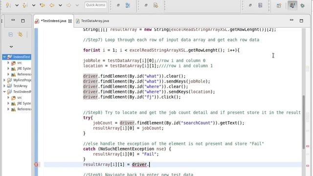Click the error marker beside resultArray[i][1] line
Image resolution: width=313 pixels, height=176 pixels.
[x=36, y=164]
